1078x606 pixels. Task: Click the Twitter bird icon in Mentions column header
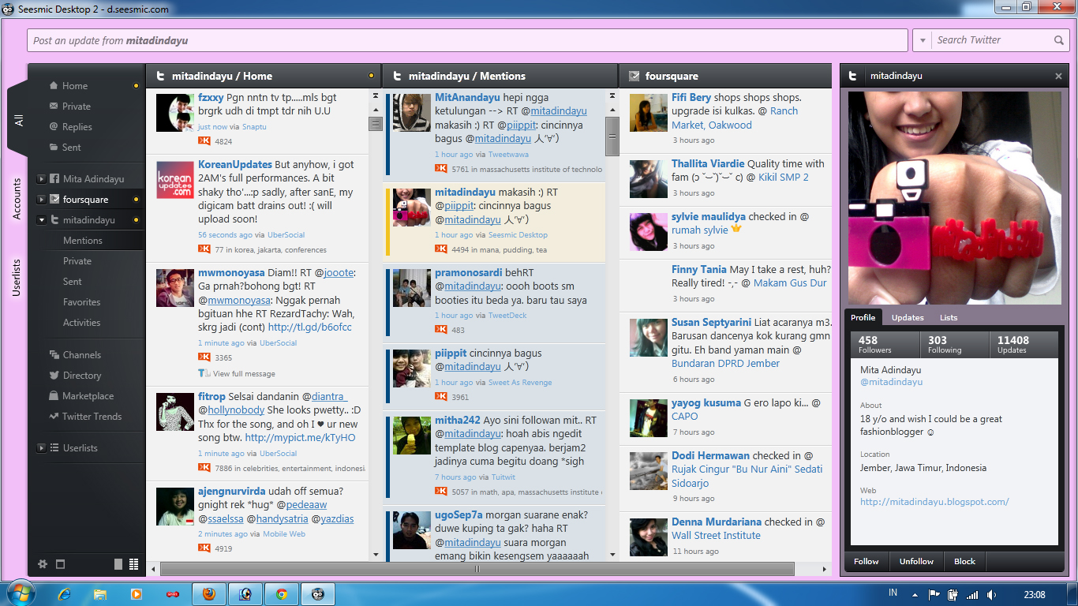397,77
